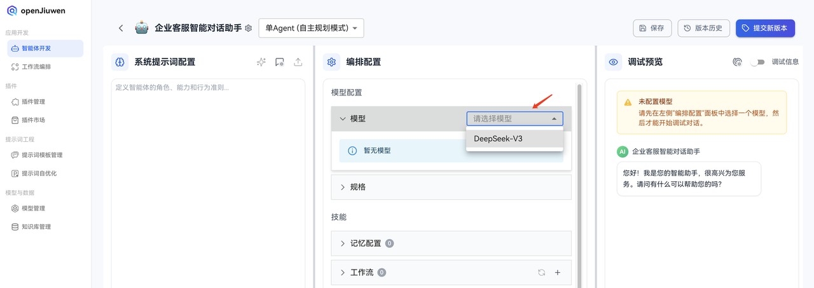Click the system prompt text area
Screen dimensions: 814x288
click(208, 183)
